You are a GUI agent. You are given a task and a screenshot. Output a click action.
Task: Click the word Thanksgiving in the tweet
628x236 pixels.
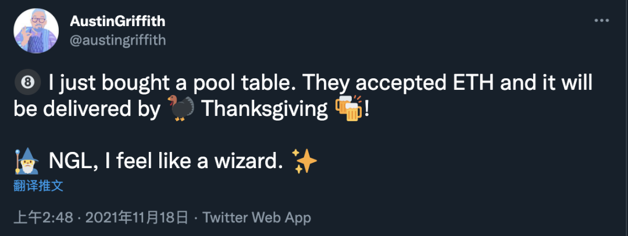265,110
